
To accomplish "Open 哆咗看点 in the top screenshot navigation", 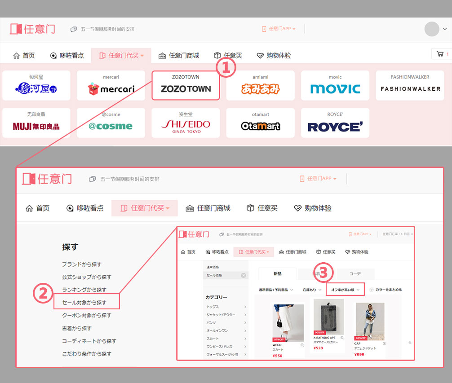I will tap(67, 56).
